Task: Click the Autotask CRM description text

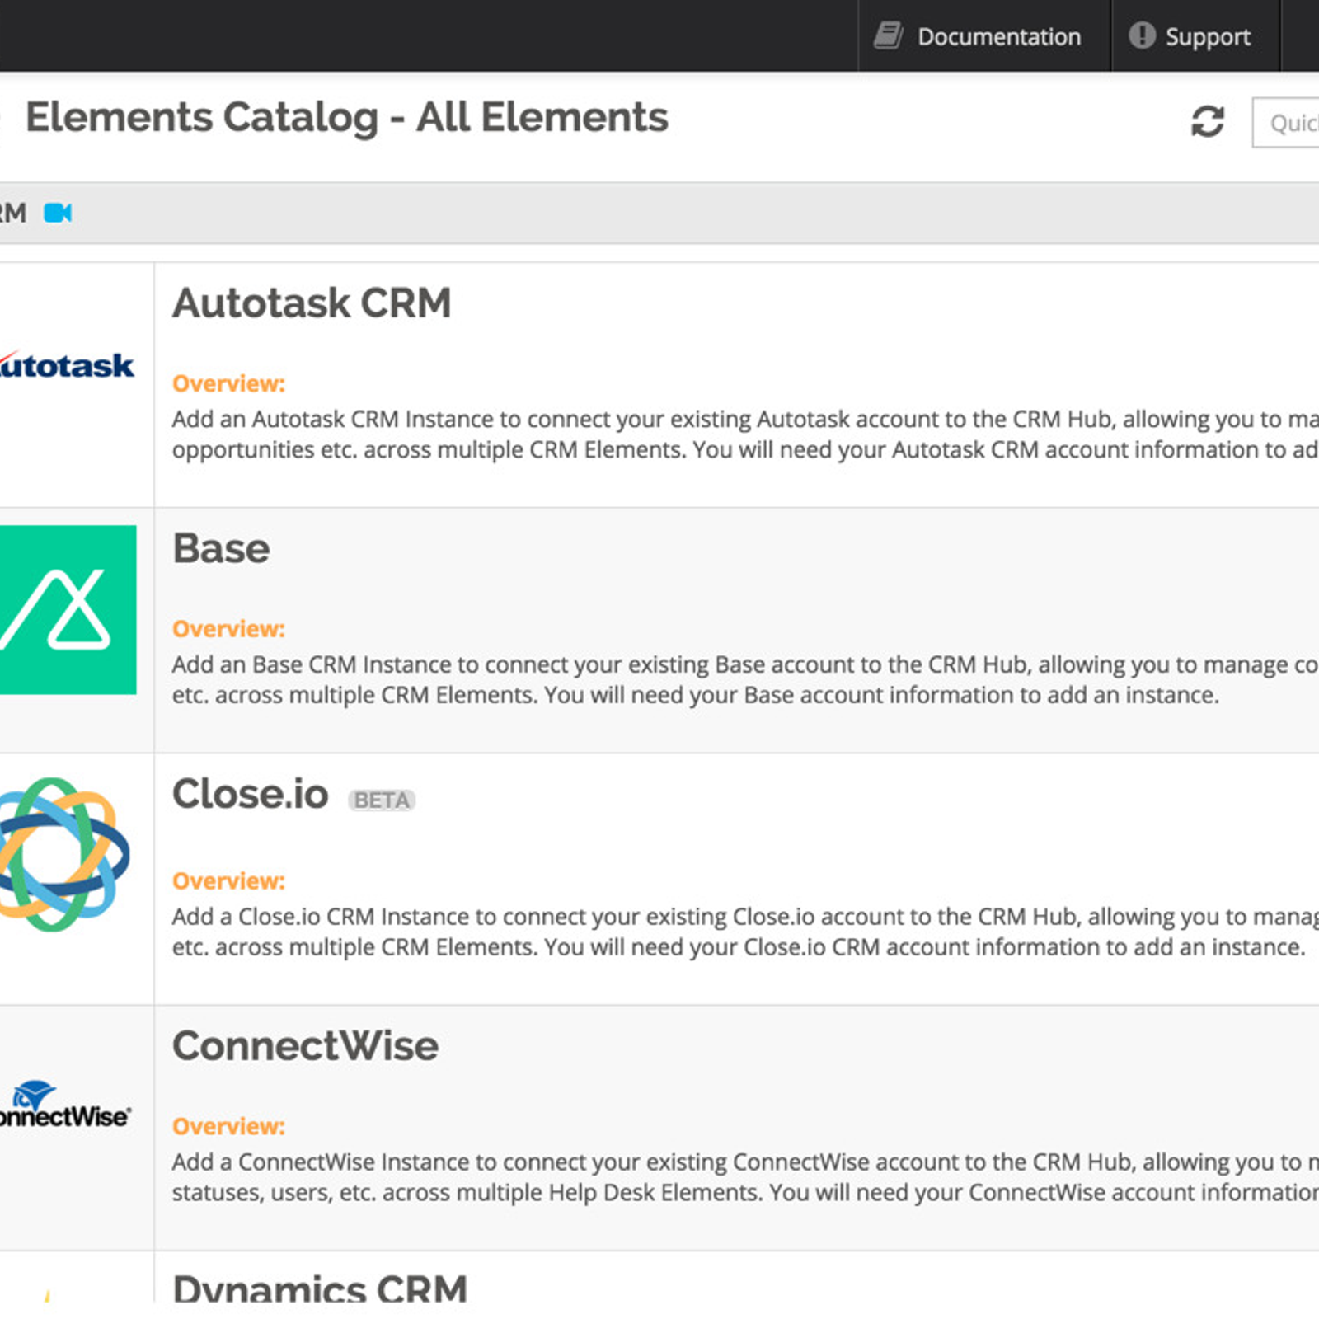Action: click(745, 434)
